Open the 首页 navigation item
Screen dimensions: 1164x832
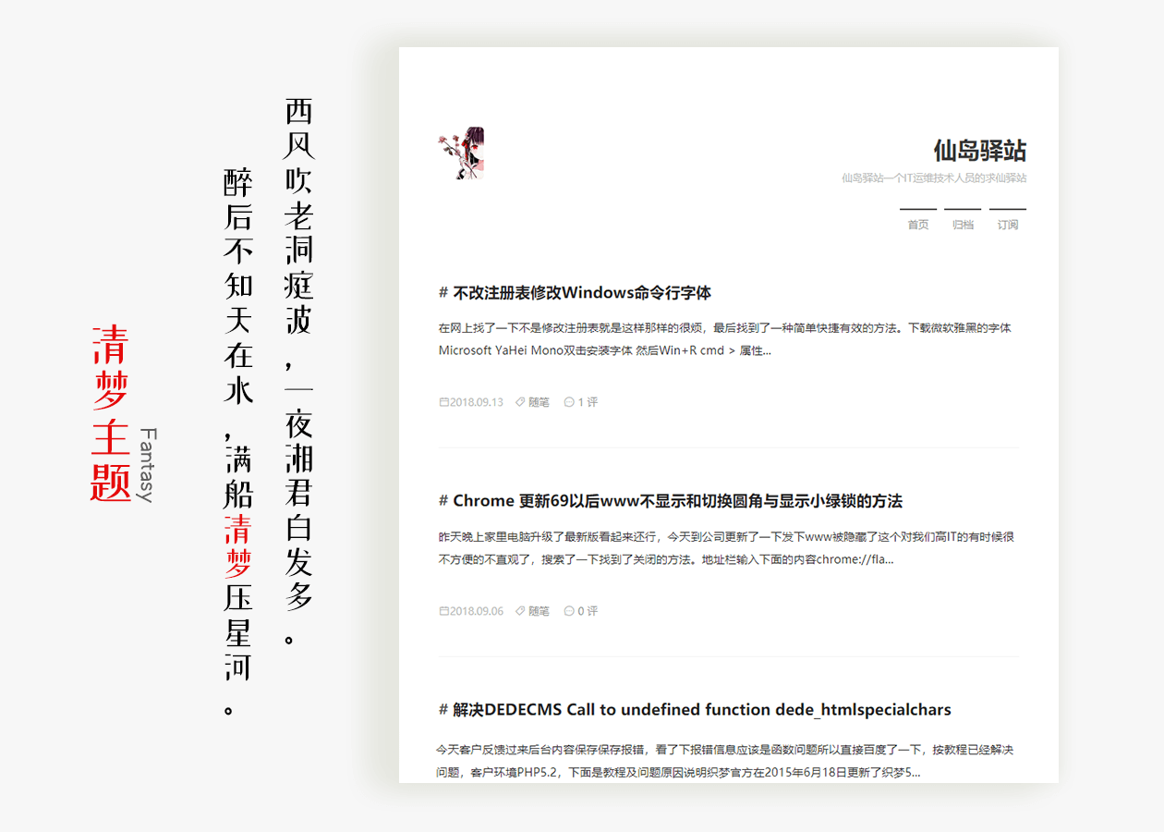coord(917,225)
